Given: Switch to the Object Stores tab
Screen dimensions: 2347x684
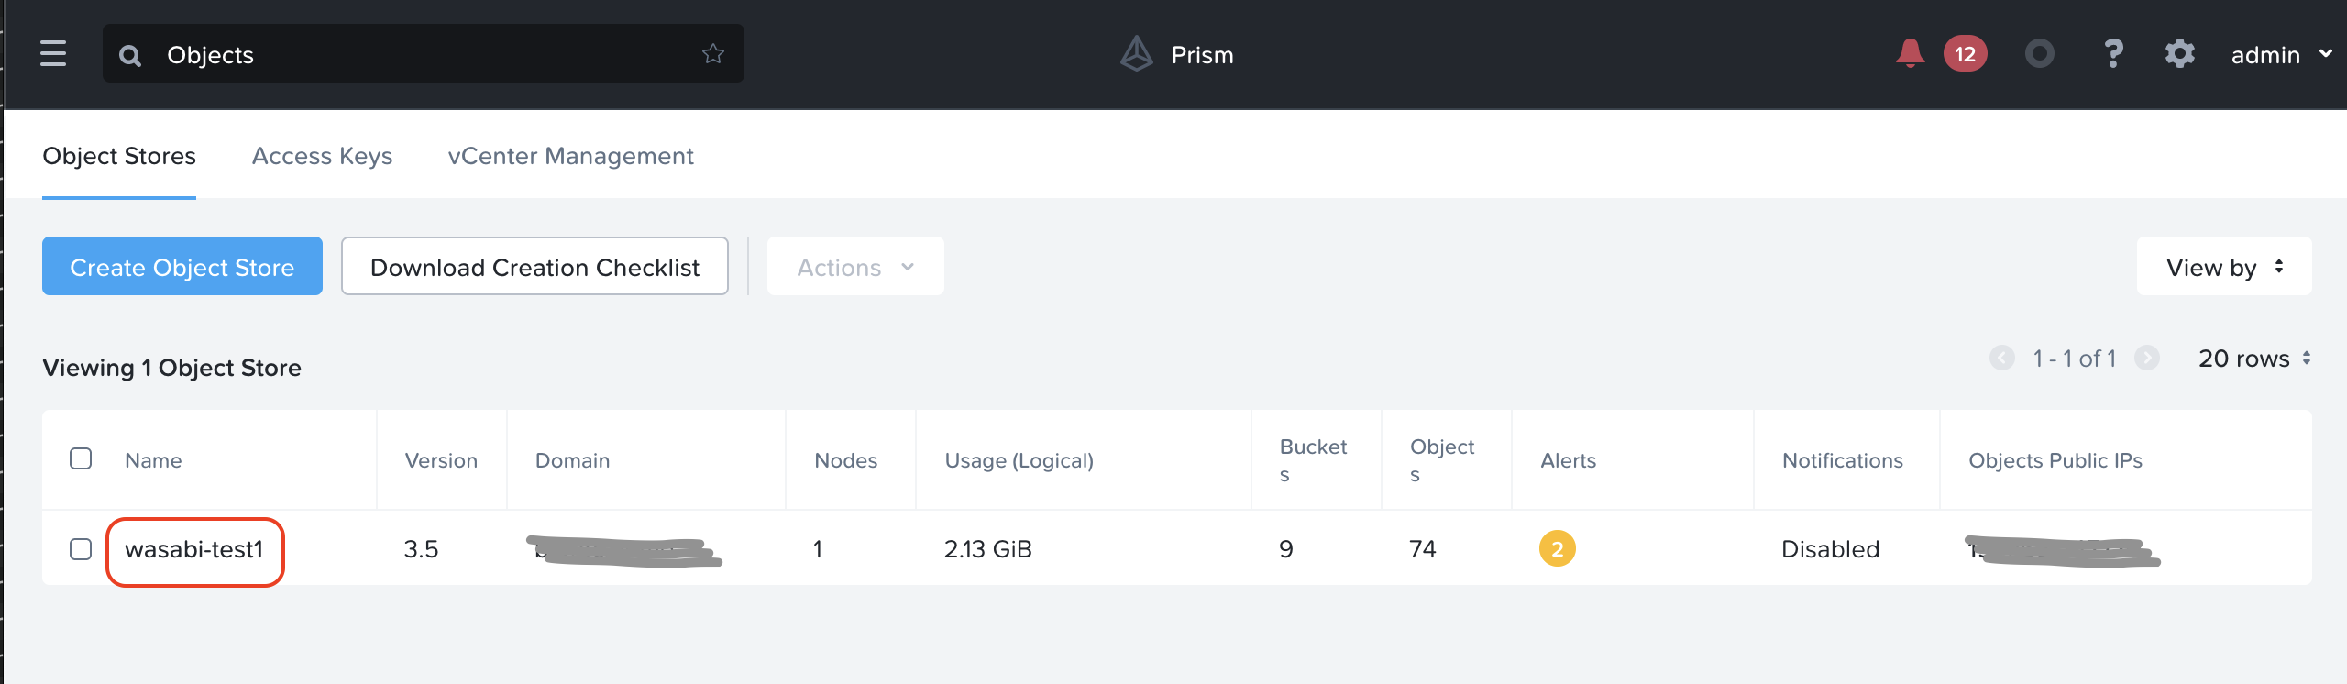Looking at the screenshot, I should [119, 156].
